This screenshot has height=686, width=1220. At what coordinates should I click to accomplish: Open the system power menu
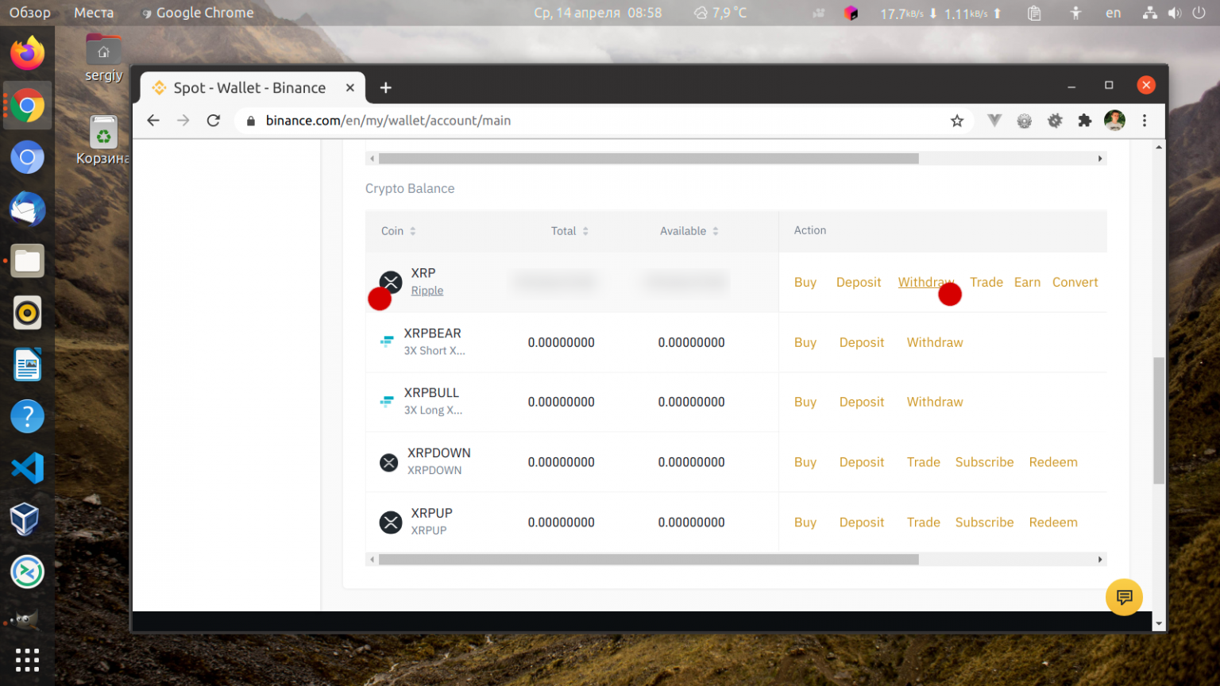tap(1199, 13)
